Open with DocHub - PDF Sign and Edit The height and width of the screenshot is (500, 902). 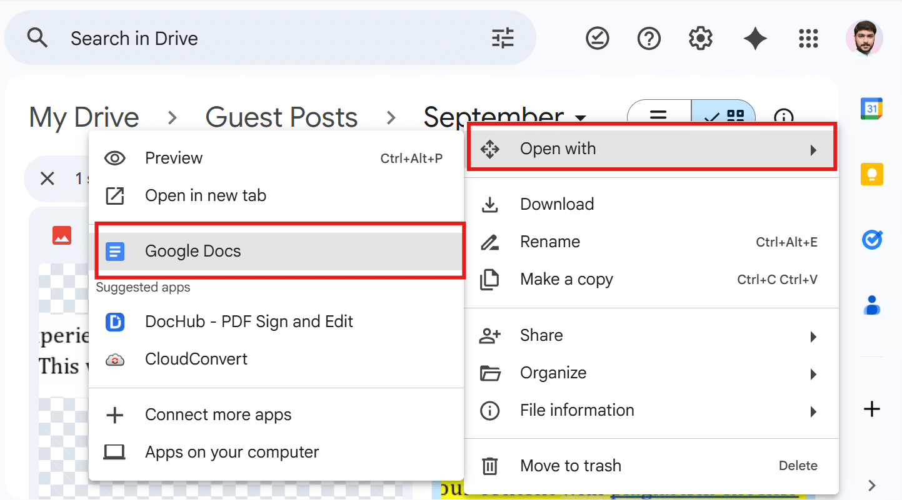tap(276, 321)
